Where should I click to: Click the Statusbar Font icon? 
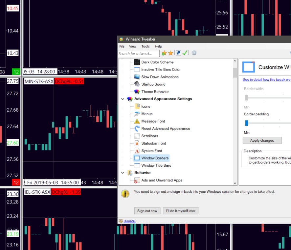(137, 143)
